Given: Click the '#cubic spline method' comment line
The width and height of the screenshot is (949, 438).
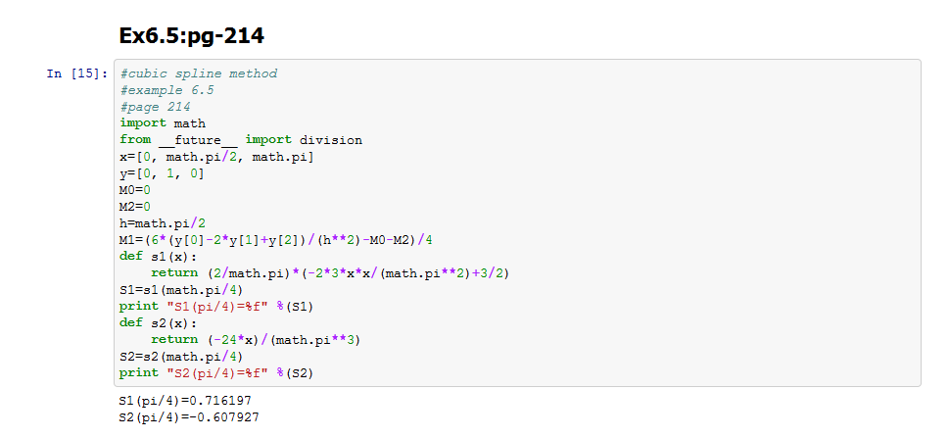Looking at the screenshot, I should (198, 73).
